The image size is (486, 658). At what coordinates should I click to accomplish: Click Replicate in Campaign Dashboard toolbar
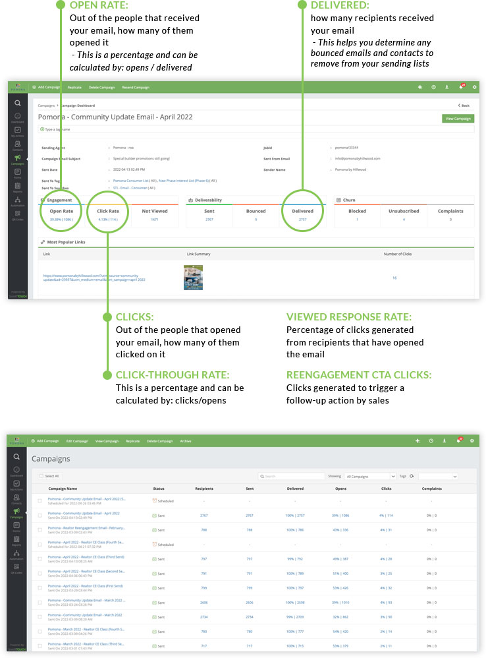(74, 87)
